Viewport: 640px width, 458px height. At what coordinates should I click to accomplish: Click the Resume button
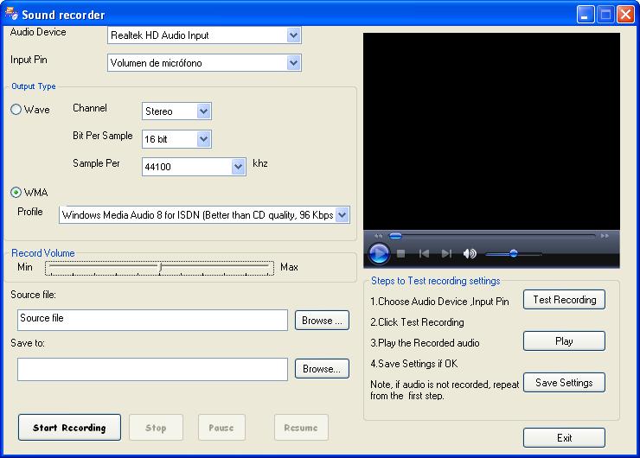point(301,428)
